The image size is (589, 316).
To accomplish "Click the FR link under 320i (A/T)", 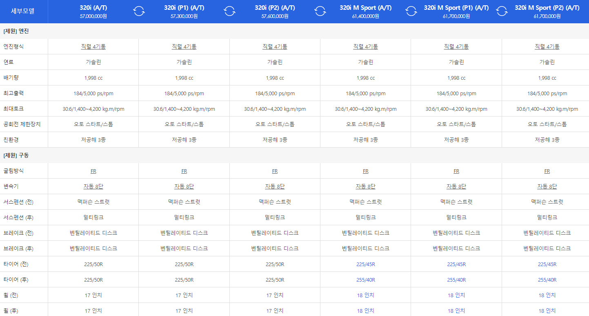I will (93, 171).
